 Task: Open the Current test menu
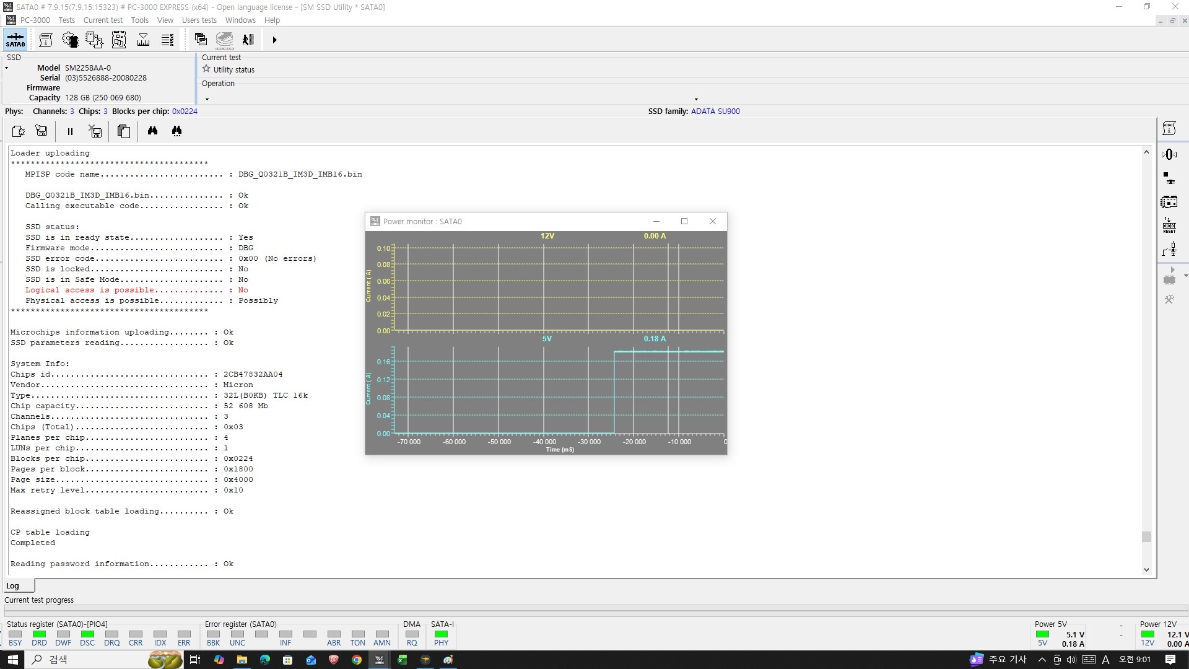coord(103,20)
